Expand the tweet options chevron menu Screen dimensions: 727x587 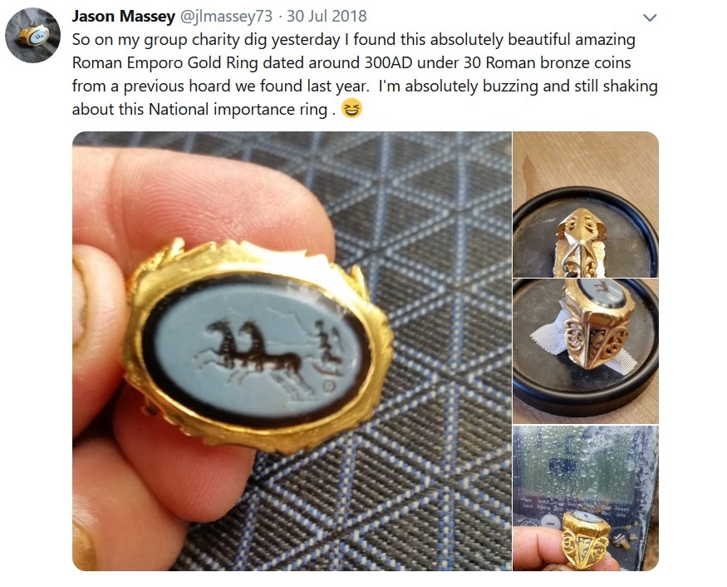click(650, 17)
